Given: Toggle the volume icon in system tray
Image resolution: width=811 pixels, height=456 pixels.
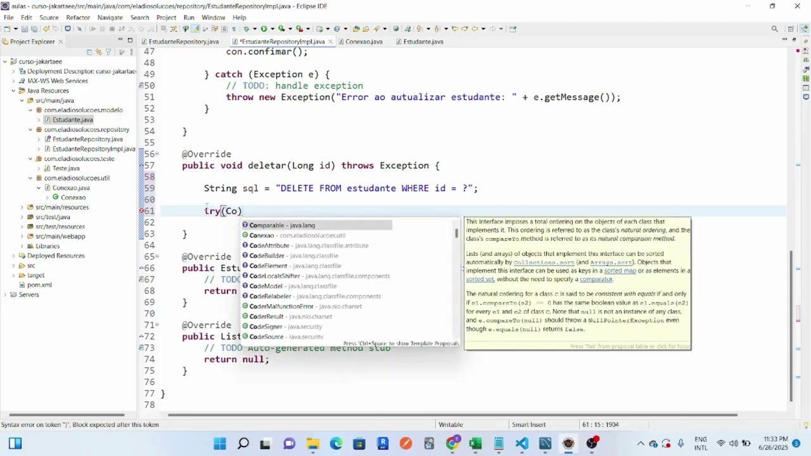Looking at the screenshot, I should coord(734,443).
